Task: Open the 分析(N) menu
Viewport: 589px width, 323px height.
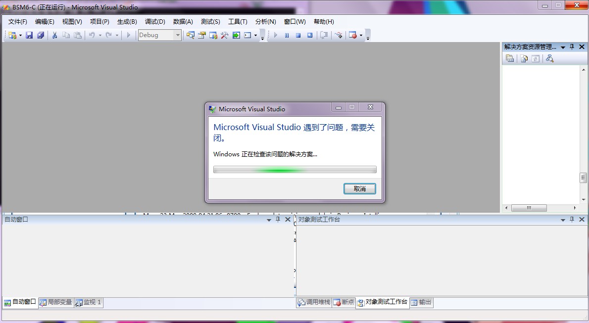Action: coord(266,22)
